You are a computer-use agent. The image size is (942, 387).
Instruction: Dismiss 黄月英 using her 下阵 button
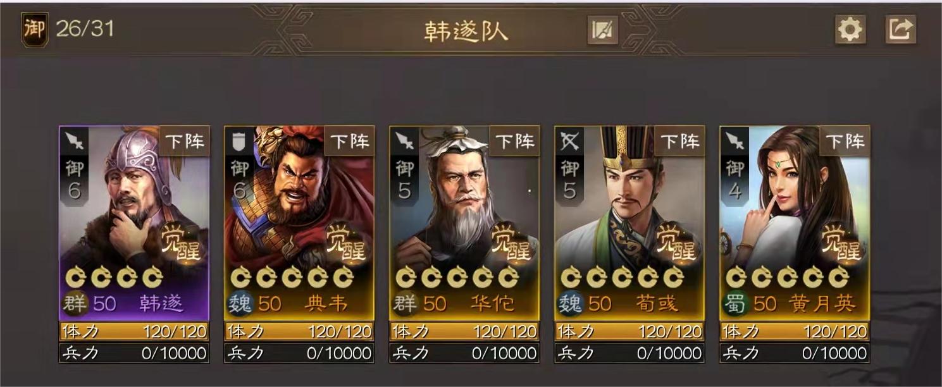tap(845, 141)
